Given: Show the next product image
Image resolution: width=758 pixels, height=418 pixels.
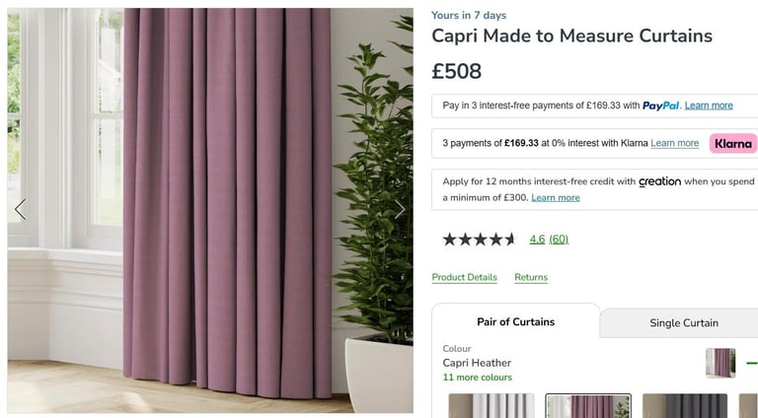Looking at the screenshot, I should pos(400,209).
